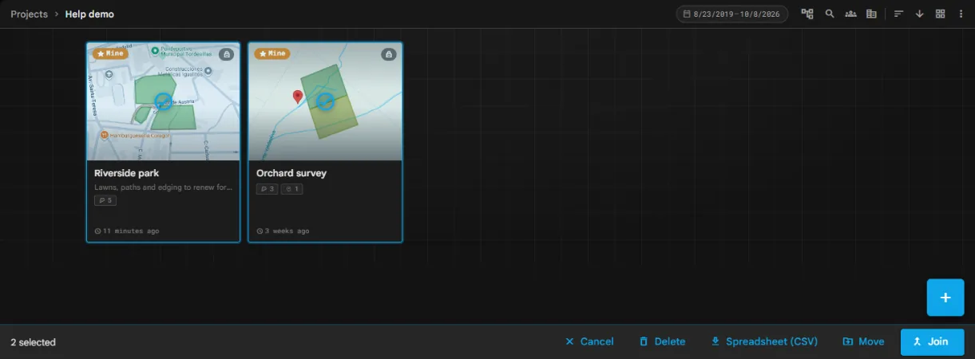Image resolution: width=975 pixels, height=359 pixels.
Task: Click the search magnifier icon
Action: pos(830,14)
